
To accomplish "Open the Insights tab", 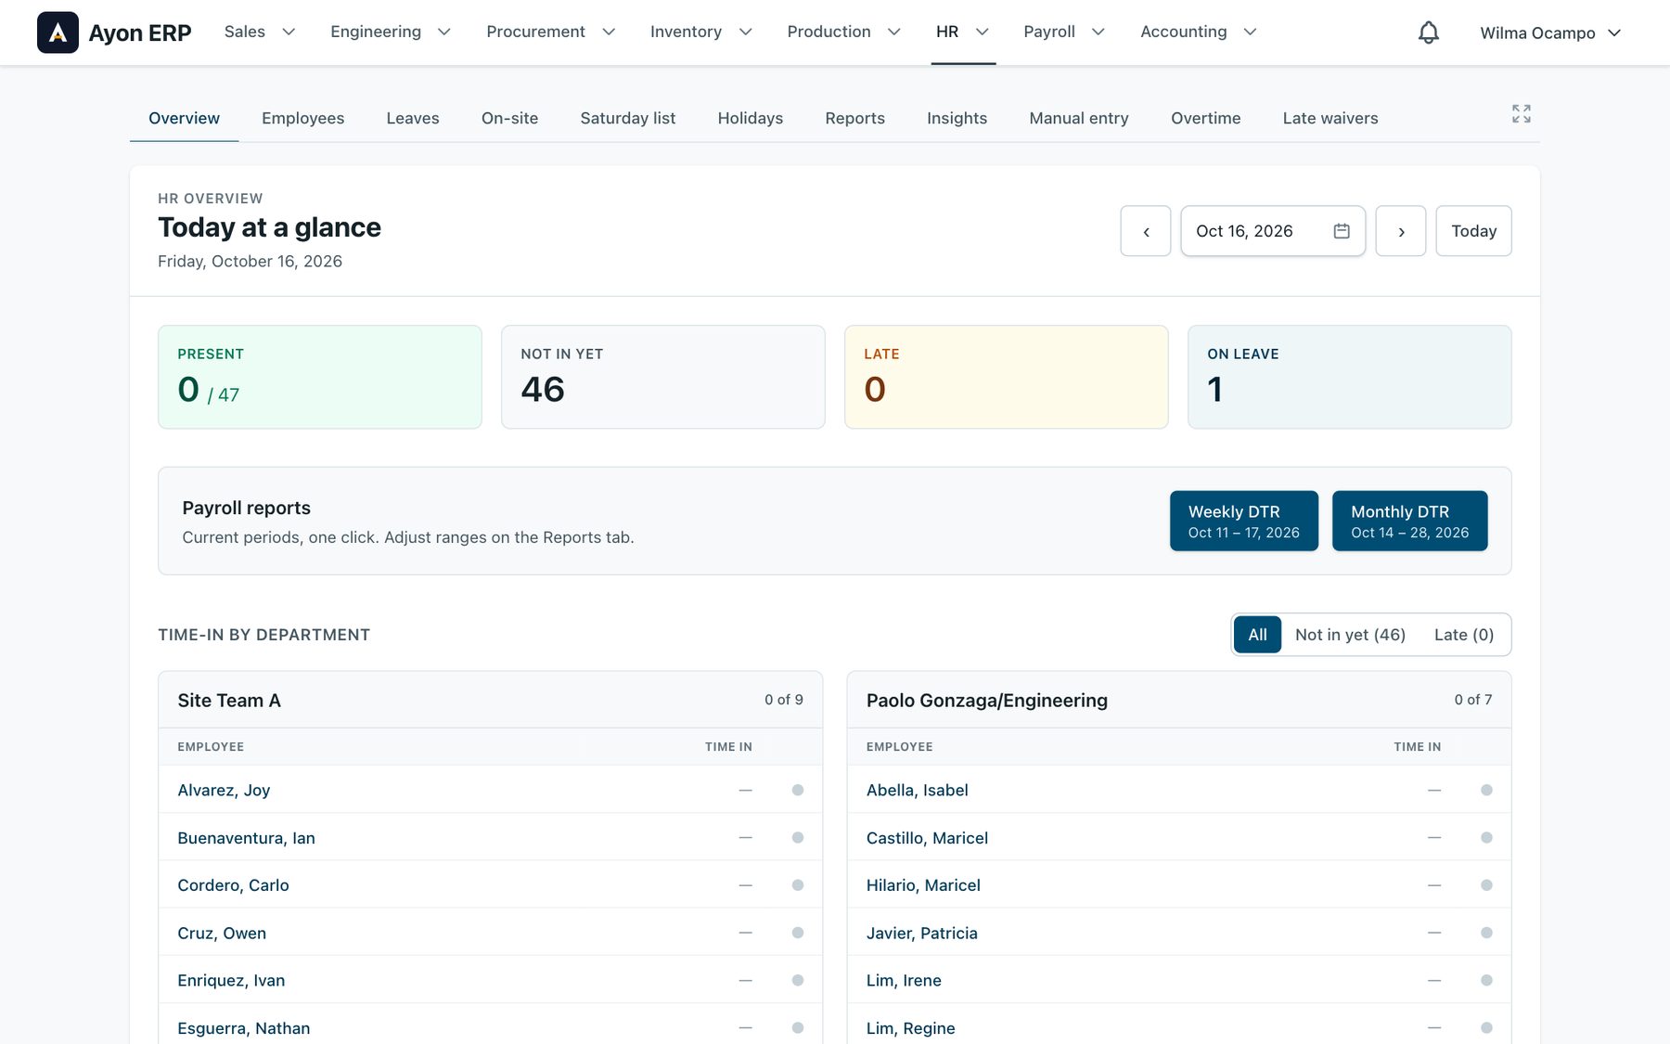I will (x=957, y=118).
